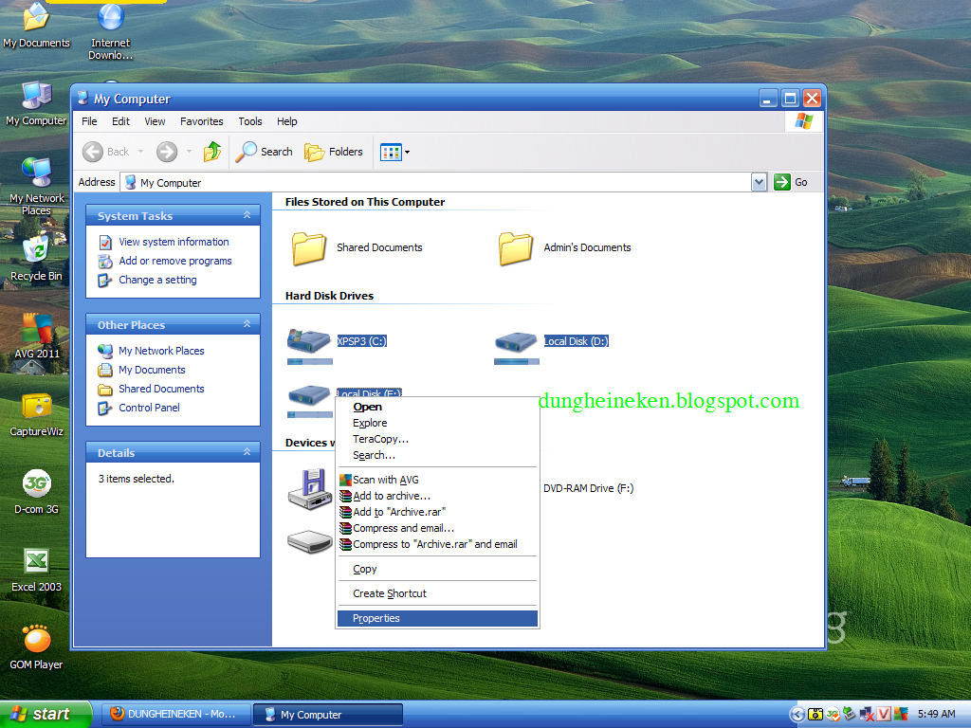Open Forward history dropdown arrow
The height and width of the screenshot is (728, 971).
[189, 152]
